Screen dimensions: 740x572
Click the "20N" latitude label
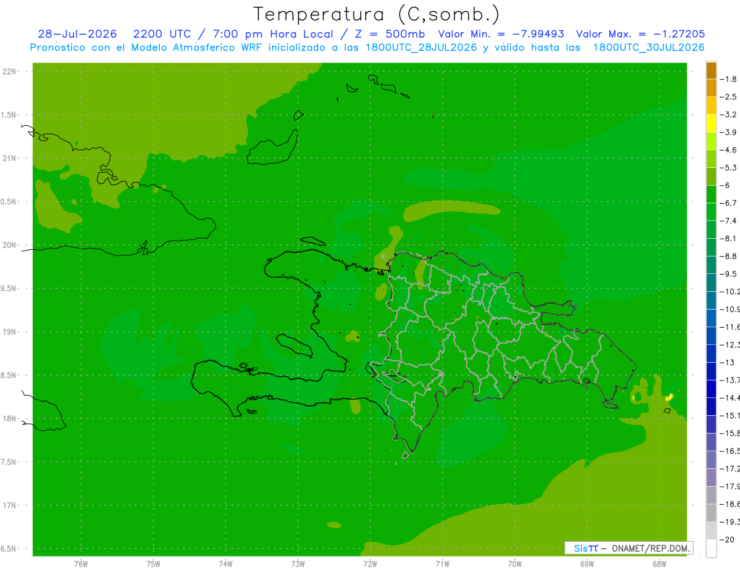pyautogui.click(x=9, y=245)
